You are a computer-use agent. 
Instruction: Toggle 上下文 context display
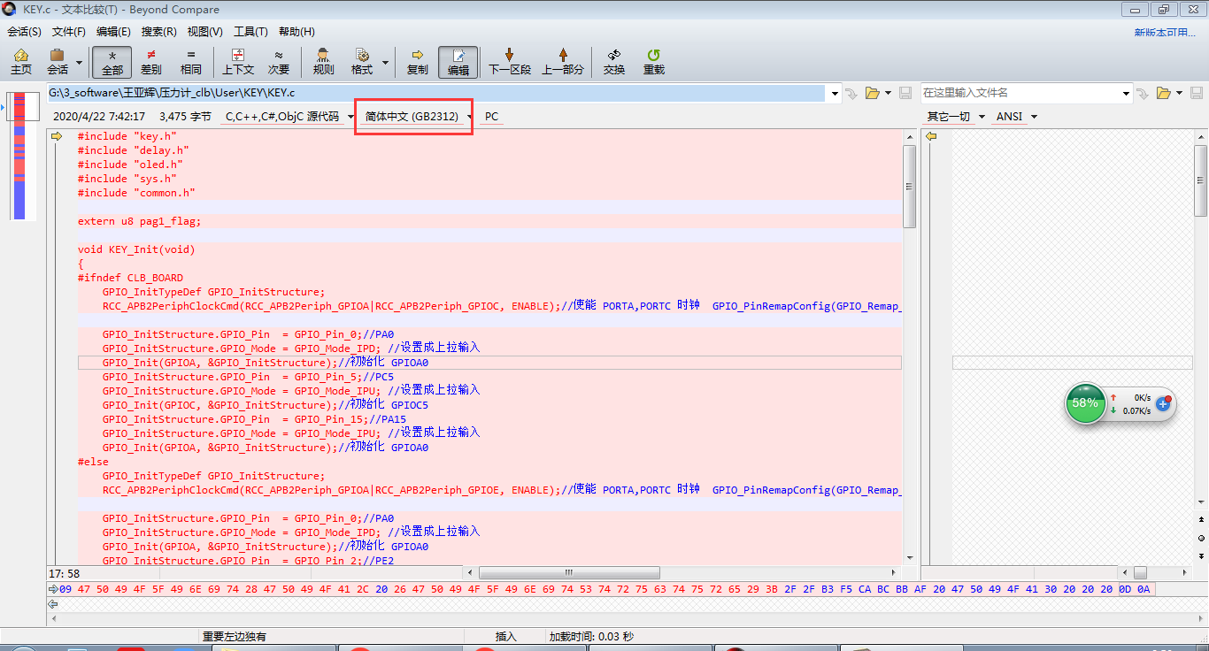click(x=238, y=62)
